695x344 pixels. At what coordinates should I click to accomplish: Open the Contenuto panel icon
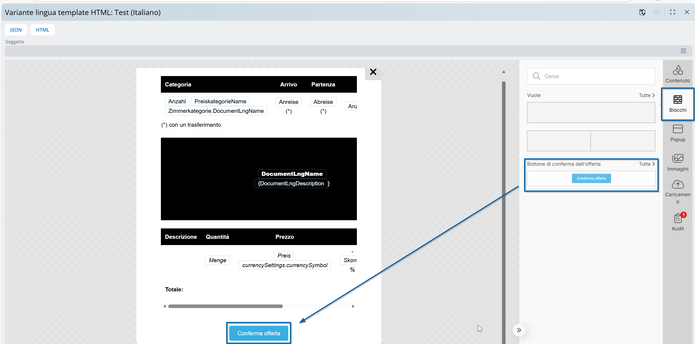678,74
